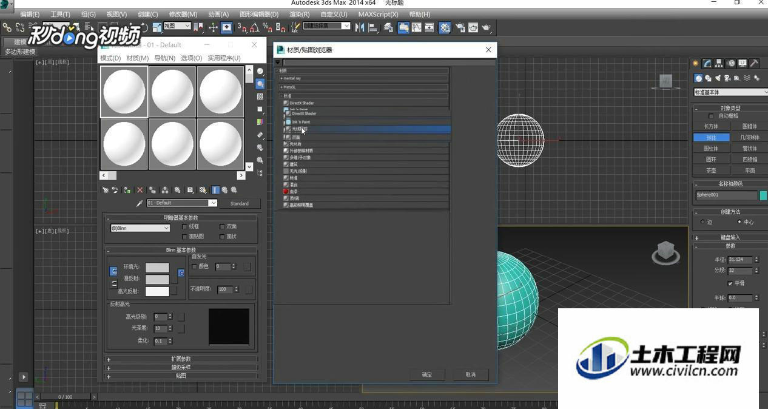This screenshot has height=409, width=768.
Task: Click the 环境光 ambient color swatch
Action: tap(157, 268)
